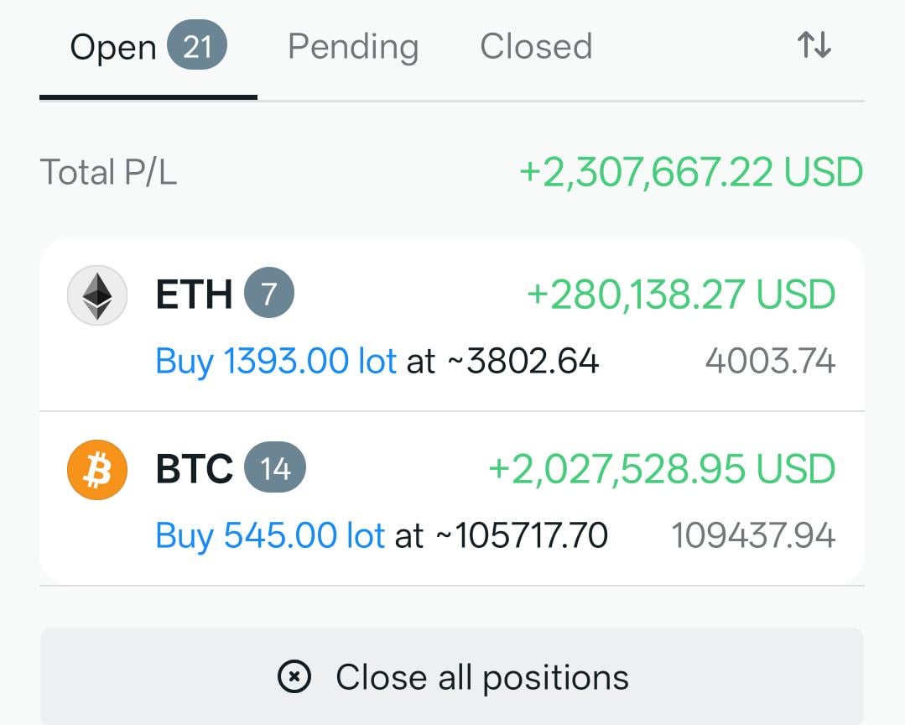Image resolution: width=905 pixels, height=725 pixels.
Task: Click Buy 545.00 lot link
Action: tap(270, 535)
